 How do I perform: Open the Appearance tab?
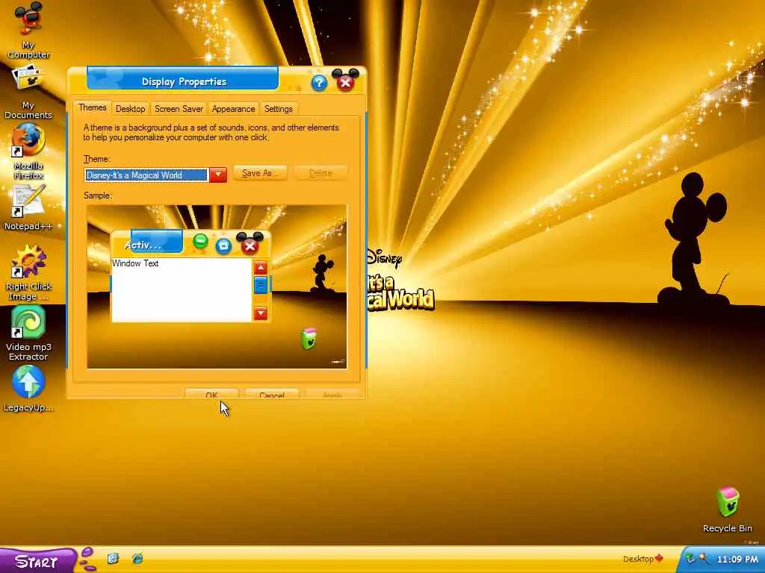tap(233, 109)
